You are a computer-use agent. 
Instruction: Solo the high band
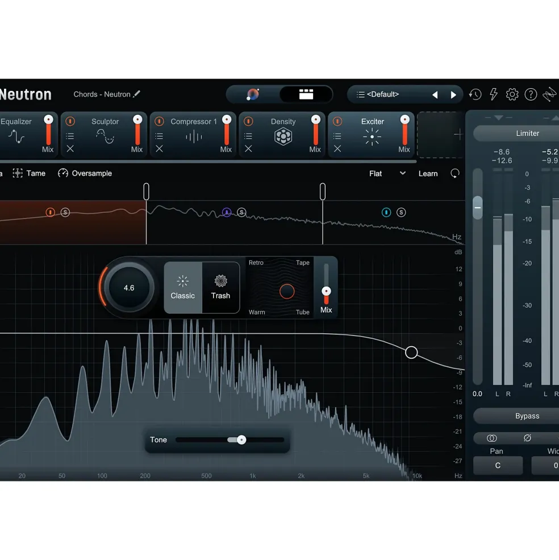coord(401,213)
